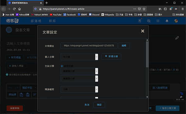
Task: Open the 其他書籤 bookmark folder
Action: 178,15
